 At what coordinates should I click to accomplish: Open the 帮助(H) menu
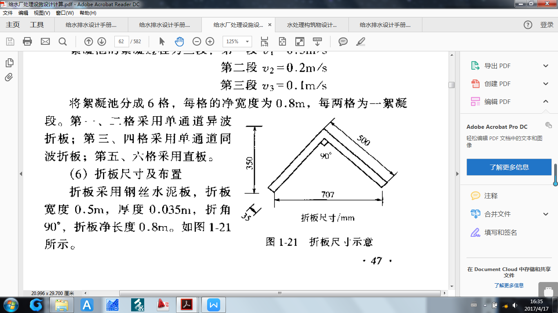(88, 13)
